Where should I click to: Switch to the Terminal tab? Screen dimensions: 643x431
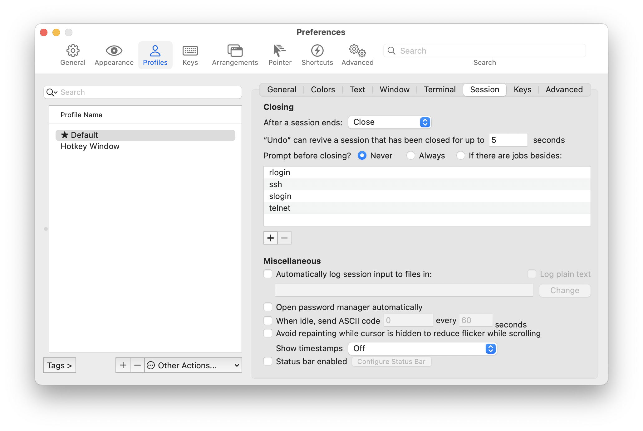click(439, 90)
